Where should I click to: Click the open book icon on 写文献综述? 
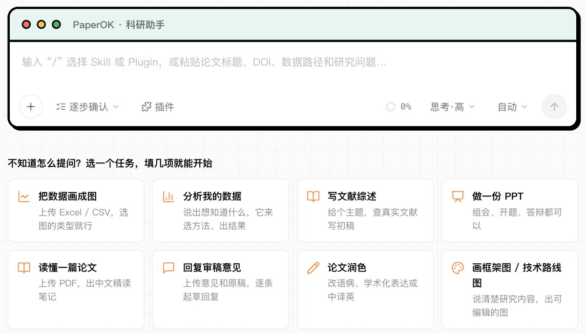pyautogui.click(x=313, y=196)
